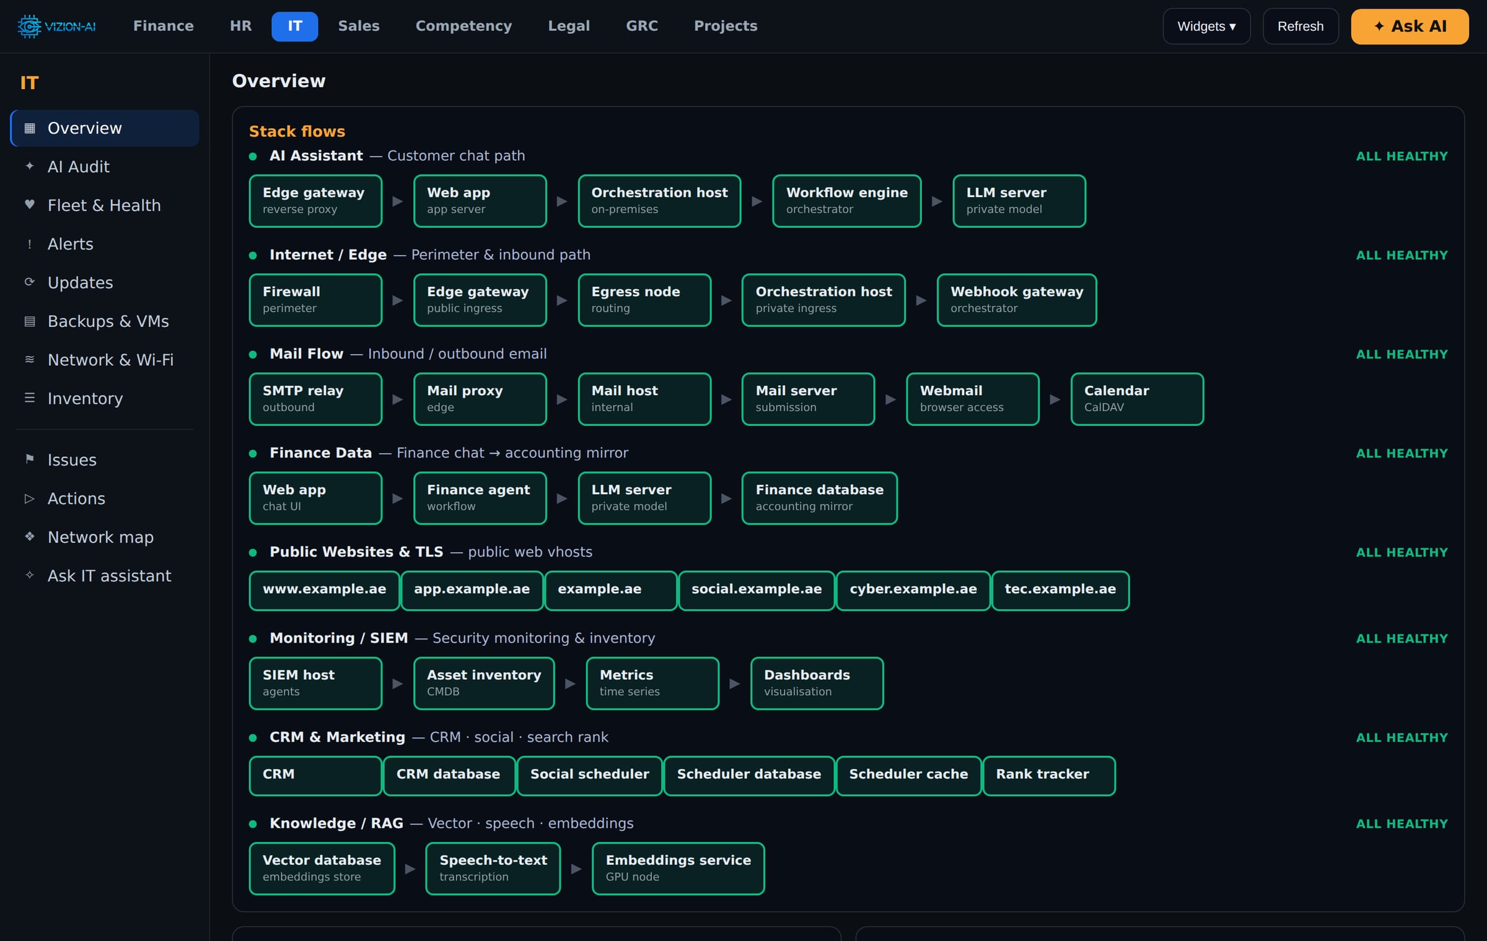This screenshot has height=941, width=1487.
Task: Click the Network & Wi-Fi wave icon
Action: (x=29, y=359)
